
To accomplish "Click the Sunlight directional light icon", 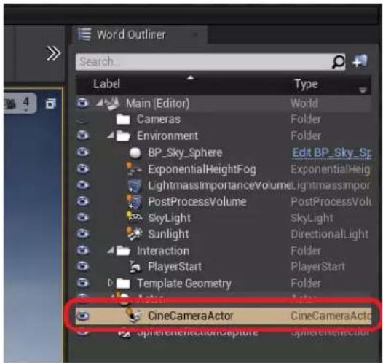I will pos(134,234).
